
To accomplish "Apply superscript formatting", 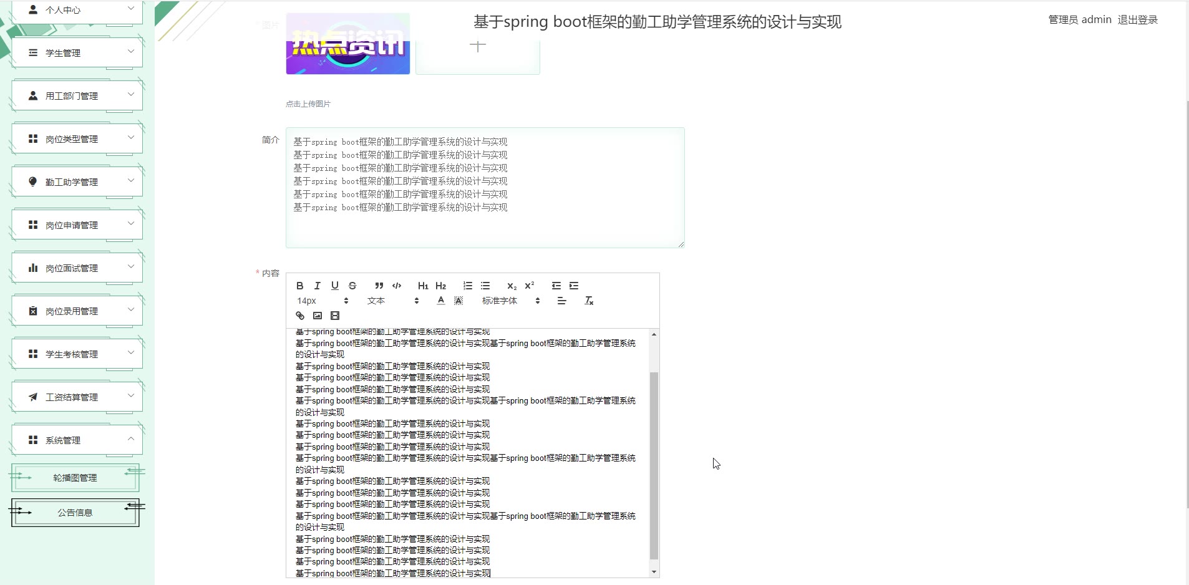I will 530,286.
